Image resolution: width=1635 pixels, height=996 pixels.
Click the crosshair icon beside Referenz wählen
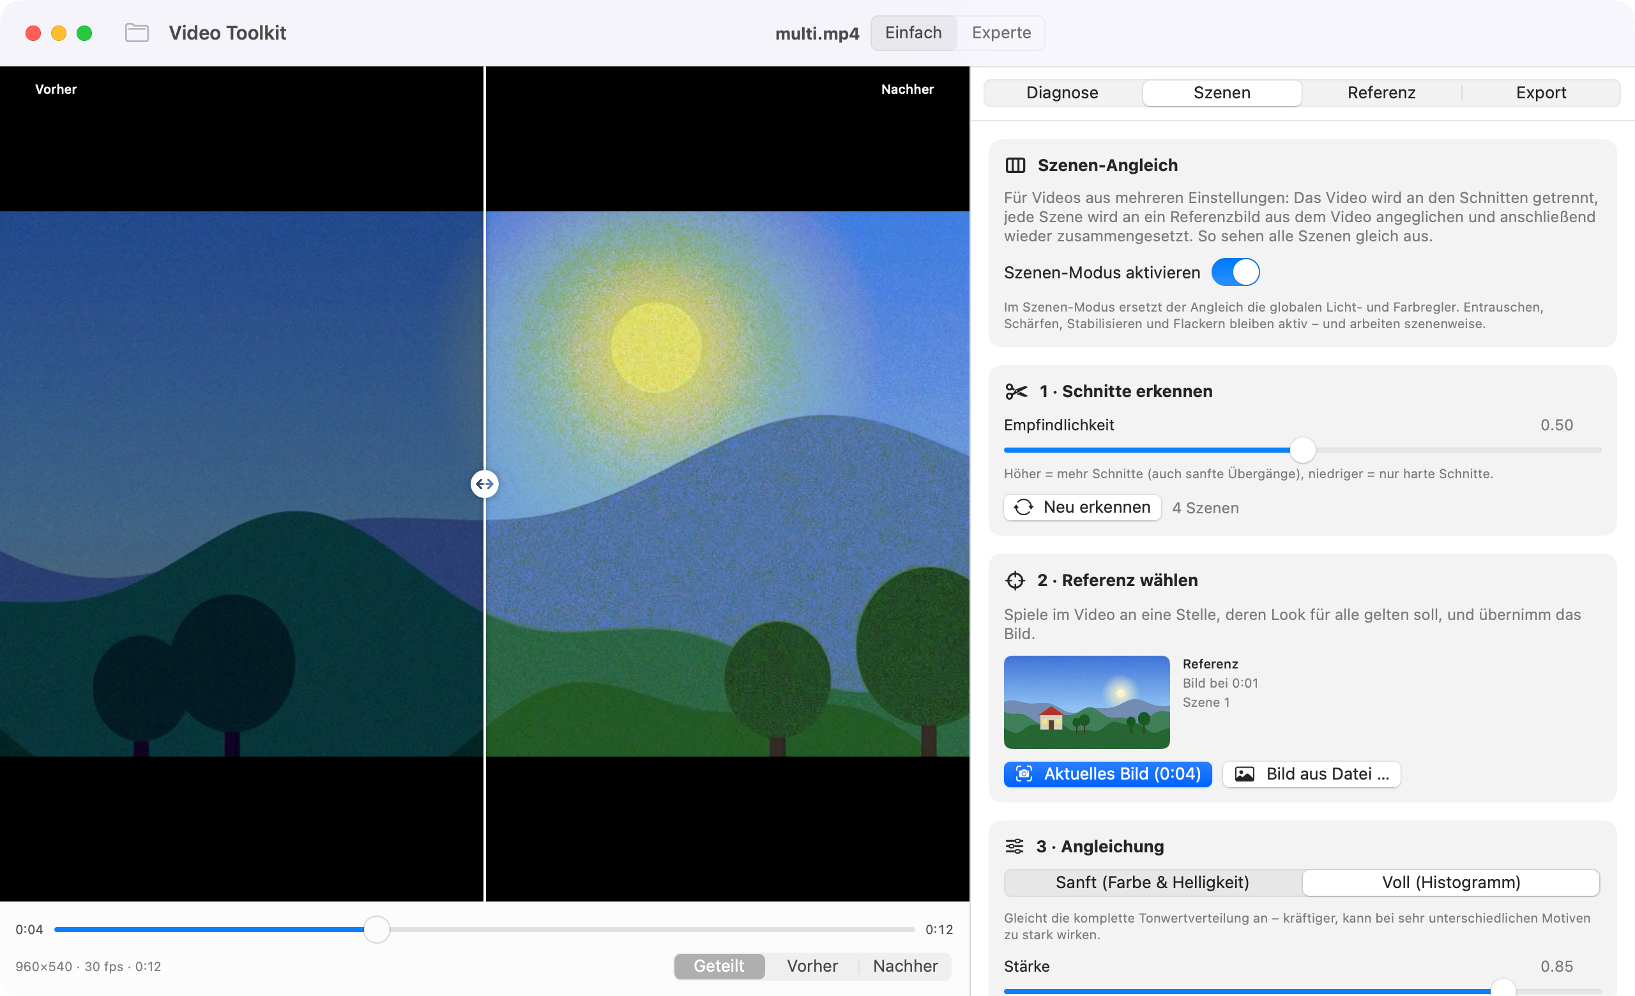click(1015, 580)
